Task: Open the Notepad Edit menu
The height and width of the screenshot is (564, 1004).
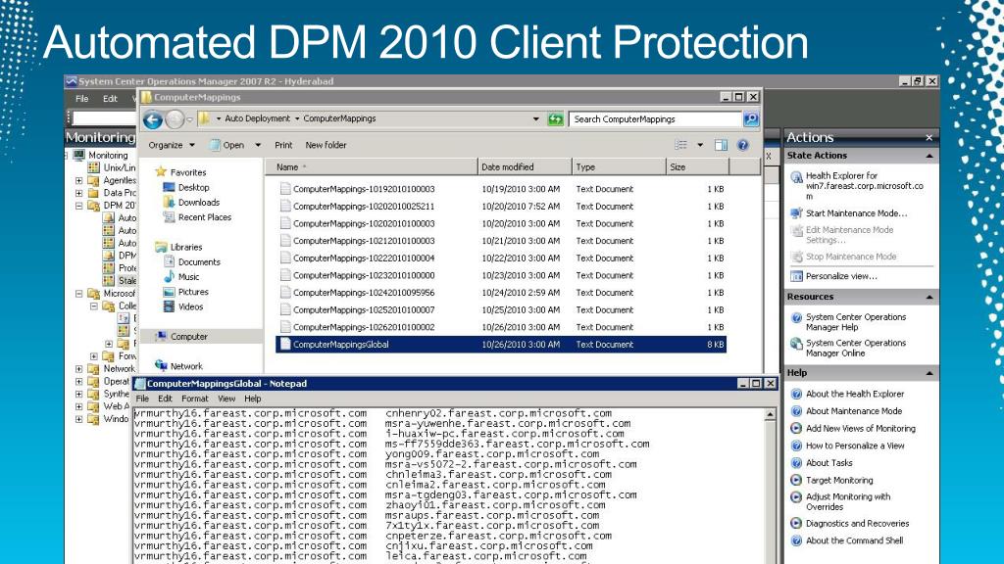Action: (x=165, y=399)
